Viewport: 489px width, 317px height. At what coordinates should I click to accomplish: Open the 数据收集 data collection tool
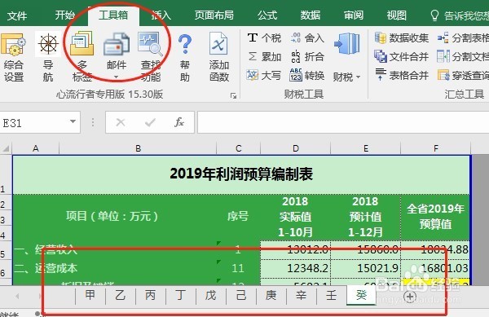click(401, 38)
